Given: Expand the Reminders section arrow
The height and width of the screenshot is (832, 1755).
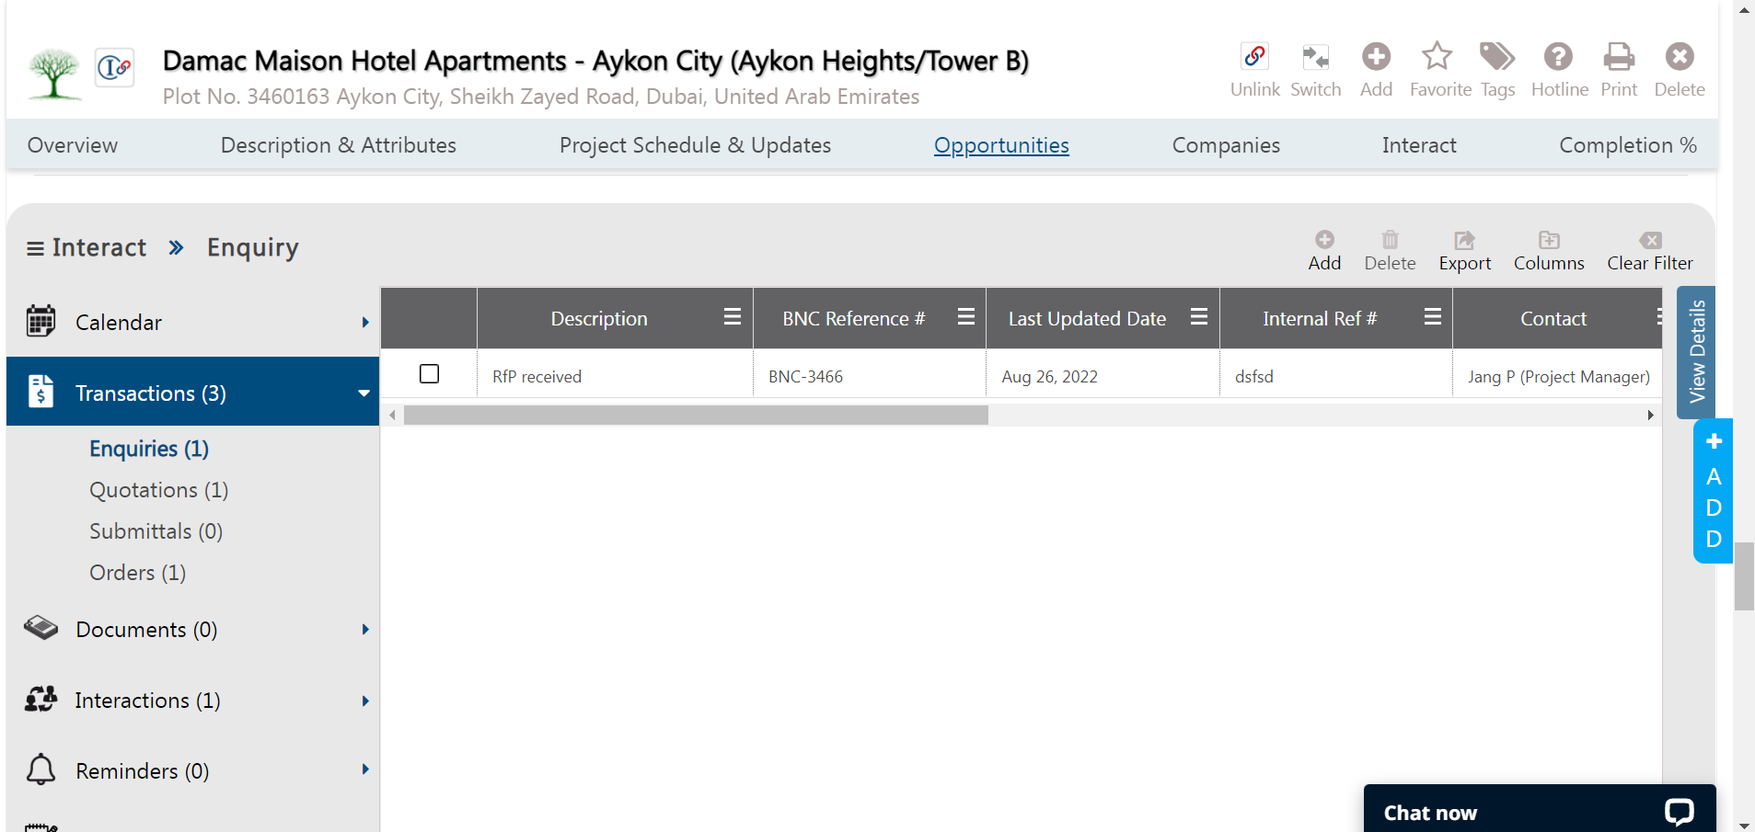Looking at the screenshot, I should pos(365,769).
